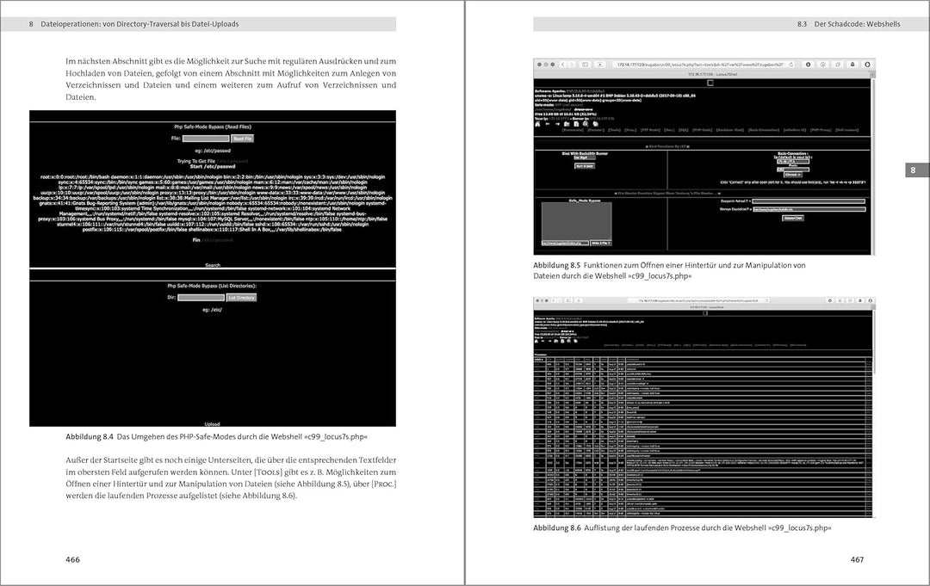Viewport: 930px width, 586px height.
Task: Click Read File button in figure 8.4
Action: (x=242, y=139)
